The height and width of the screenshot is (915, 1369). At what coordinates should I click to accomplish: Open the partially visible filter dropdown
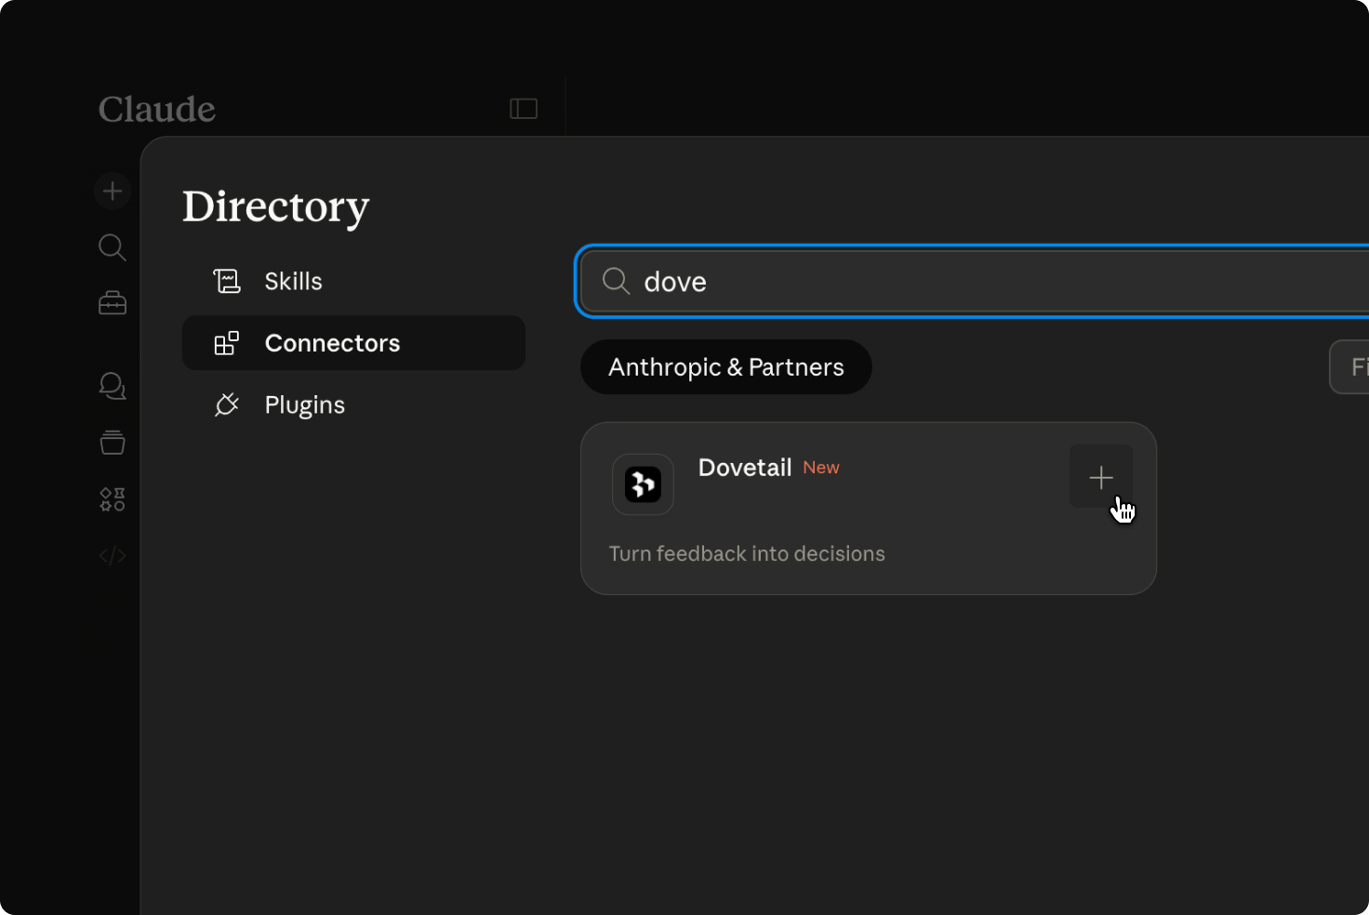click(x=1353, y=367)
